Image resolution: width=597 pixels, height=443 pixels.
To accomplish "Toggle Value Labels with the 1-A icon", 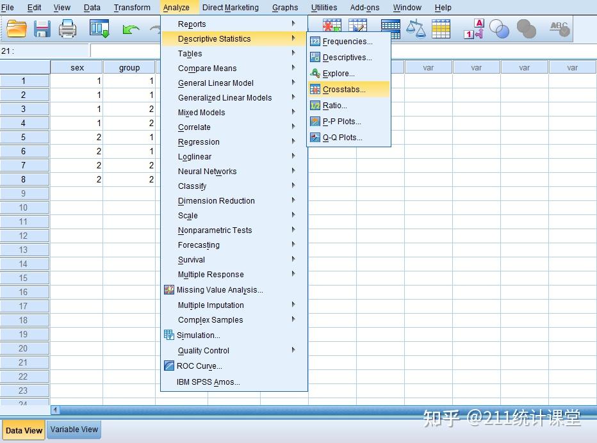I will click(x=474, y=29).
